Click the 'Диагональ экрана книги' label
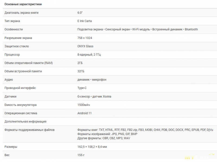The image size is (217, 162). 21,13
